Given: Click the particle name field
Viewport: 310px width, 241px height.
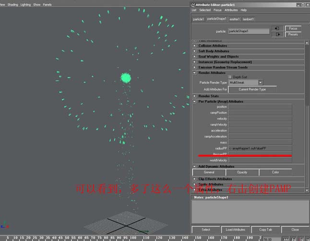Looking at the screenshot, I should 248,31.
